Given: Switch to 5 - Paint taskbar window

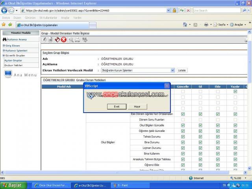Looking at the screenshot, I should tap(130, 185).
